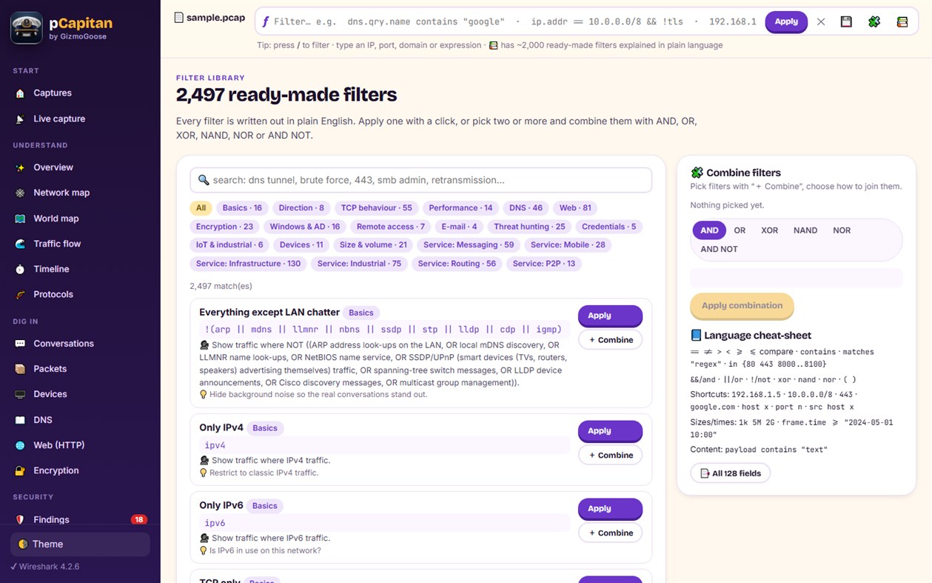Filter by Threat hunting · 25 category
The height and width of the screenshot is (583, 932).
coord(529,227)
